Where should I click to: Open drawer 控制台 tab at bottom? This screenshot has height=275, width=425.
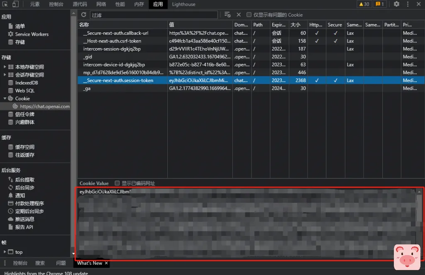(x=20, y=263)
